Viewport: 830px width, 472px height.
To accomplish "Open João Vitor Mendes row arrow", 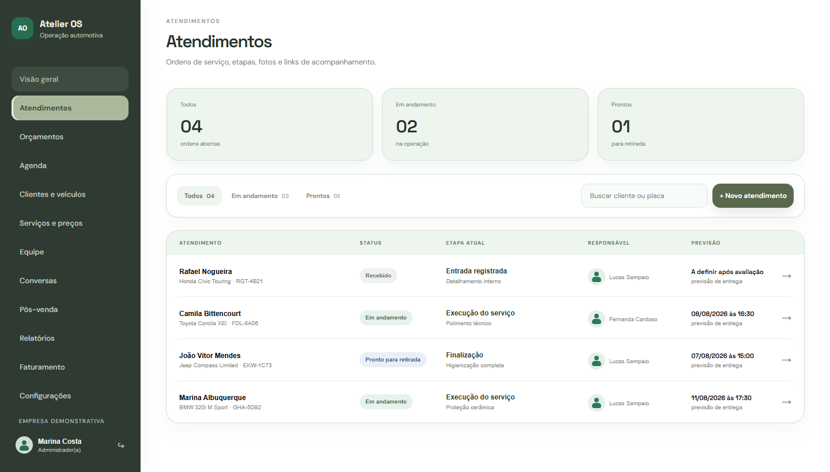I will pos(786,360).
